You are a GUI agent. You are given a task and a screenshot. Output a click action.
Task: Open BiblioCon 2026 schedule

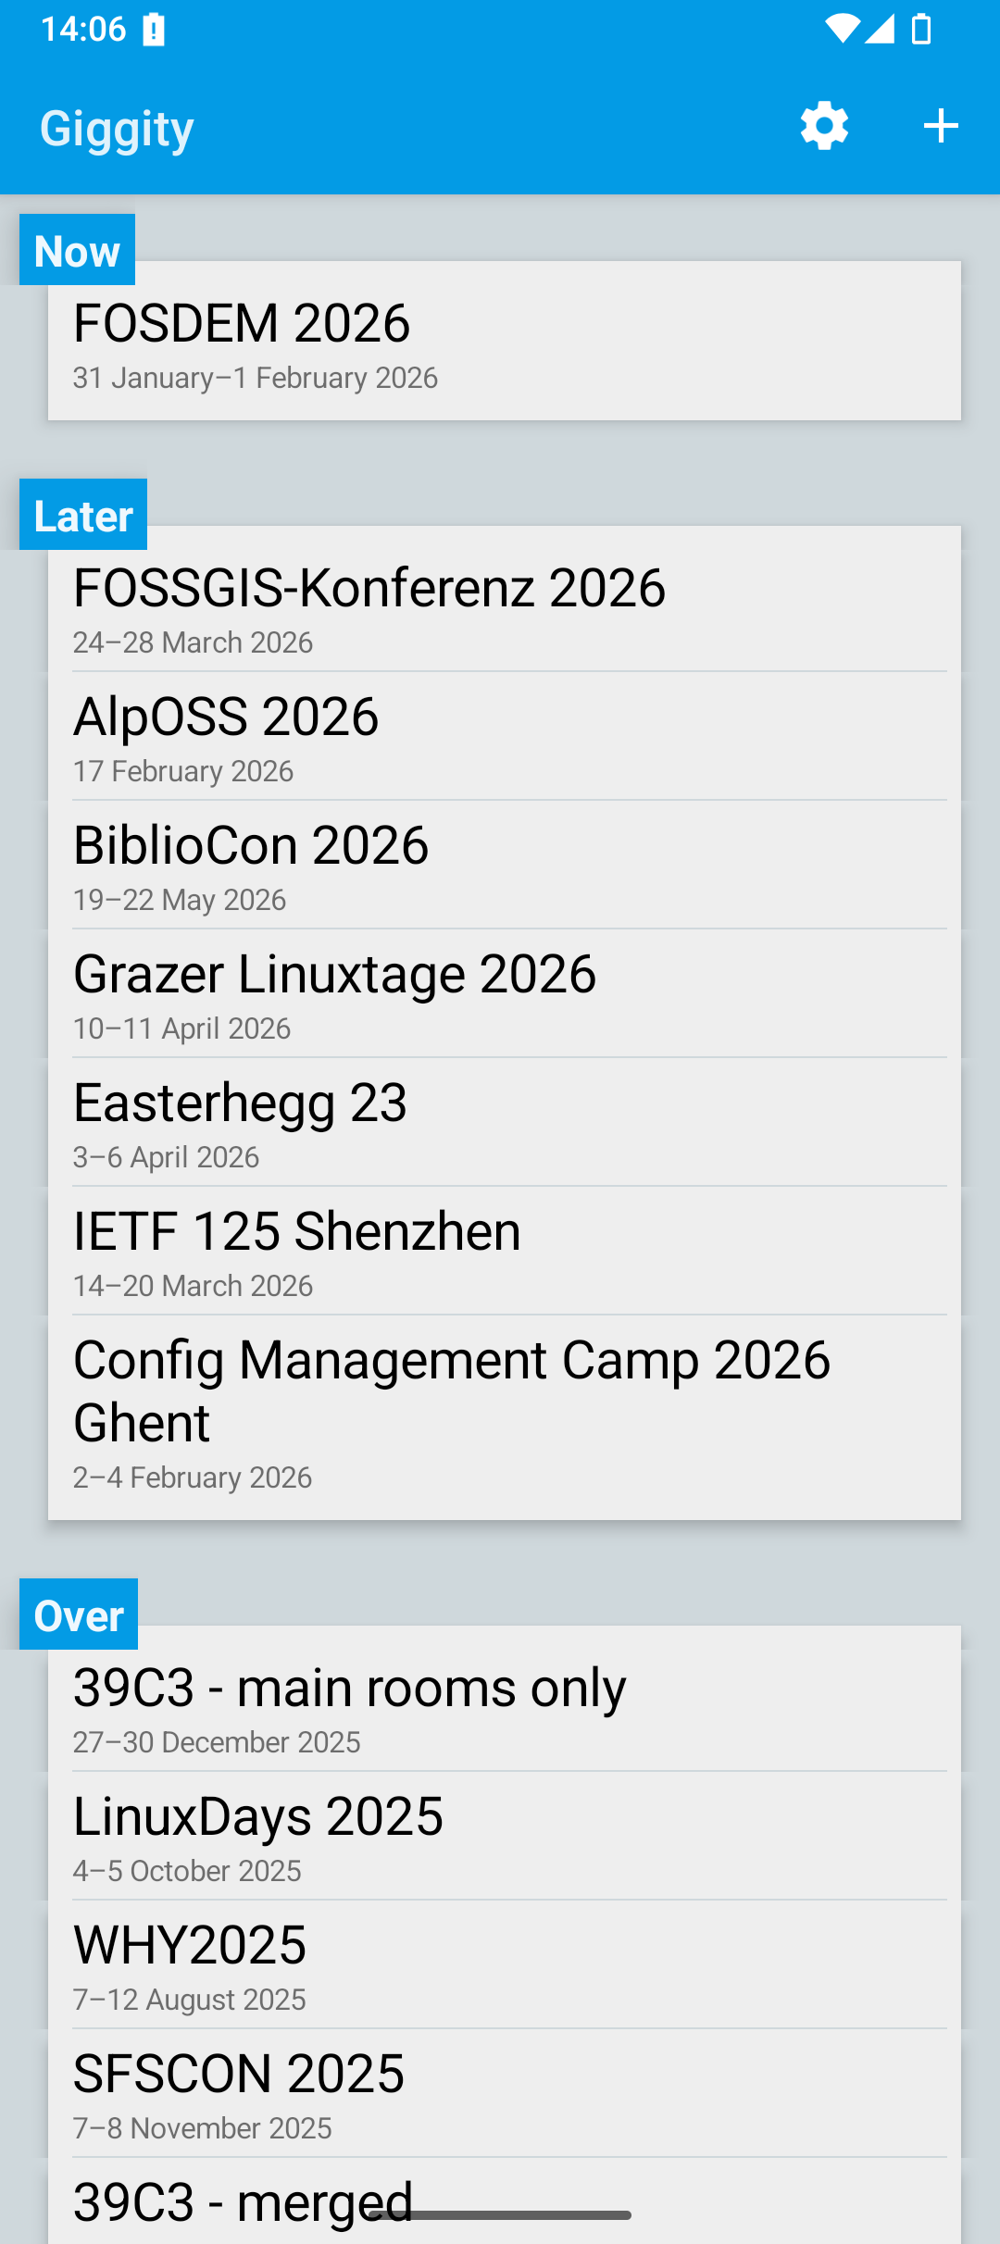(x=505, y=865)
